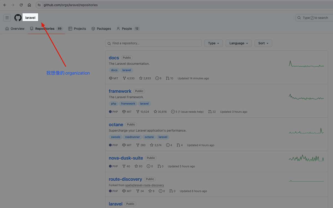Screen dimensions: 333x208
Task: Click the GitHub octocat home logo
Action: coord(18,17)
